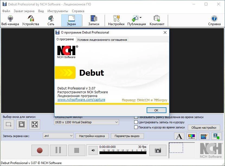Click the stop recording button
The width and height of the screenshot is (225, 166).
(77, 150)
